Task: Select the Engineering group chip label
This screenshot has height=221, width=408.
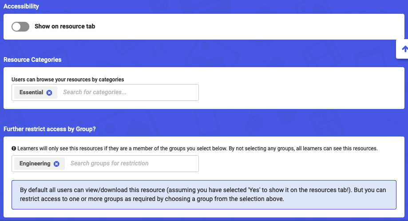Action: click(35, 164)
